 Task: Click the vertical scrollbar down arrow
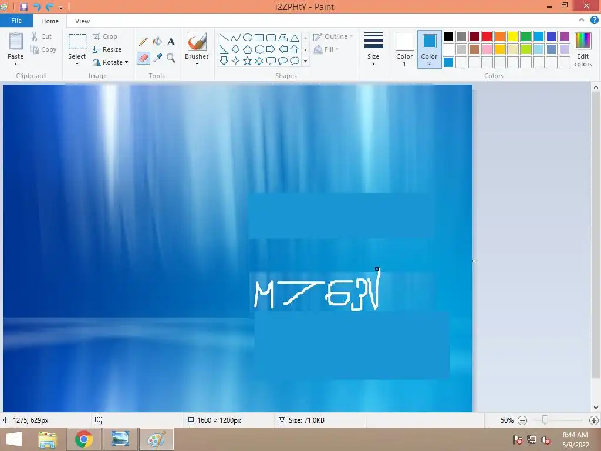[x=596, y=408]
